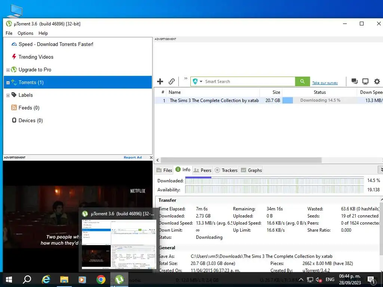This screenshot has height=287, width=383.
Task: Click the Downloading 14.5 % progress bar
Action: [320, 100]
